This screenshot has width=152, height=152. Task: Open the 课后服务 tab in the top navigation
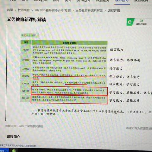103,1
